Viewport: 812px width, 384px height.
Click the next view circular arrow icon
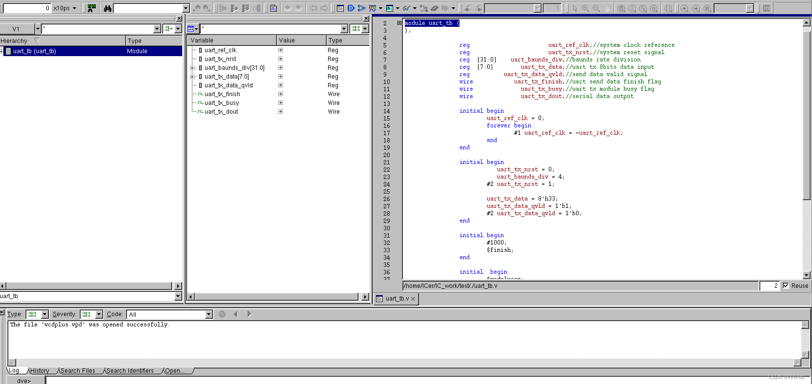[696, 8]
